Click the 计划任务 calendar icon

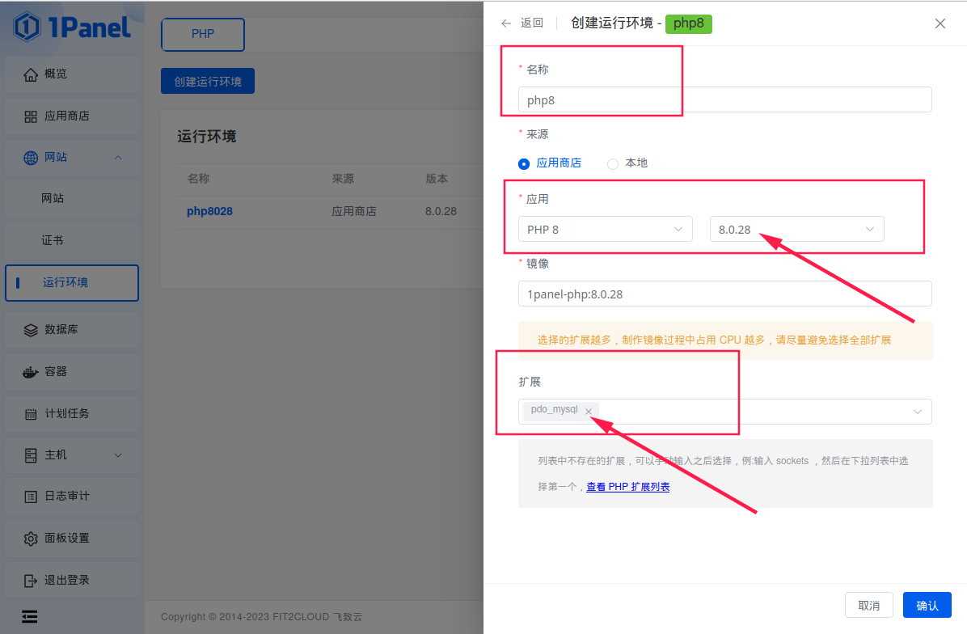31,414
